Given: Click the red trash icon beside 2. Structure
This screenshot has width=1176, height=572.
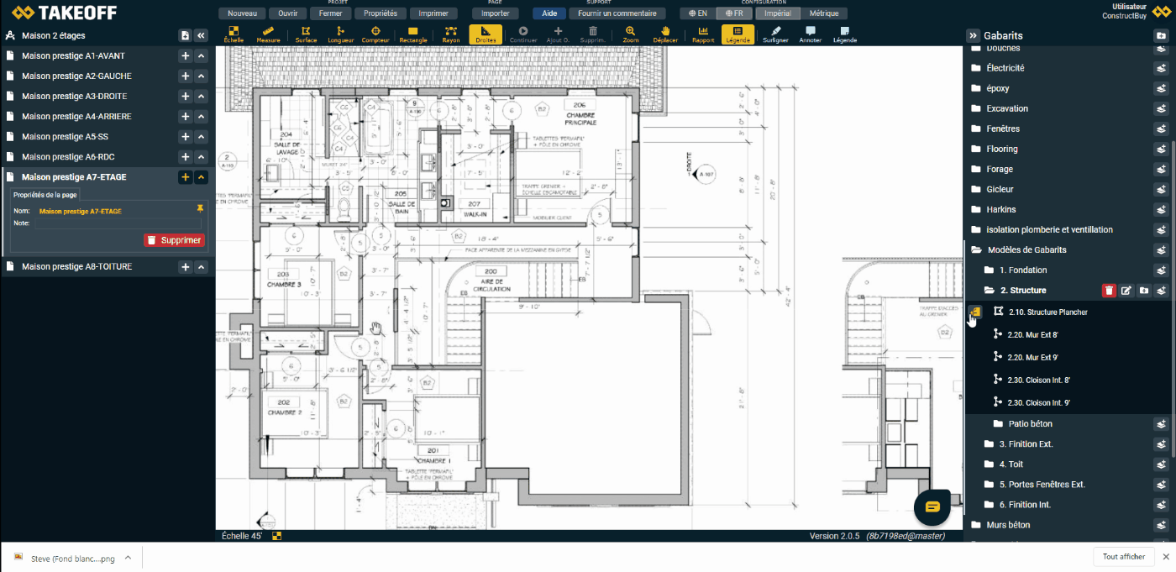Looking at the screenshot, I should click(1109, 291).
